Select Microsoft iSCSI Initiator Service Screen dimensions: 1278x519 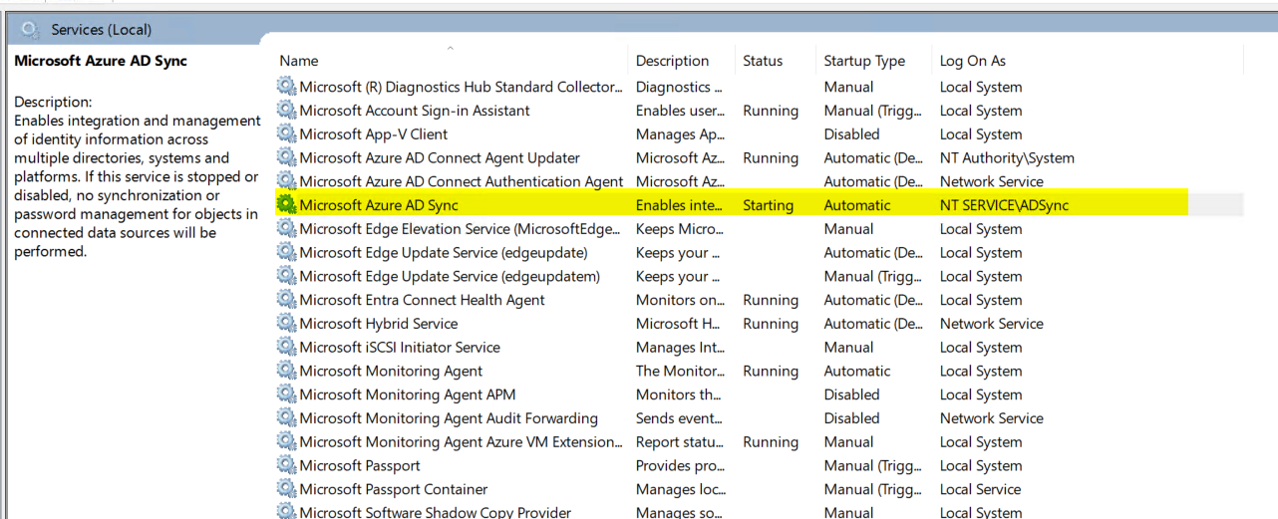[x=400, y=348]
